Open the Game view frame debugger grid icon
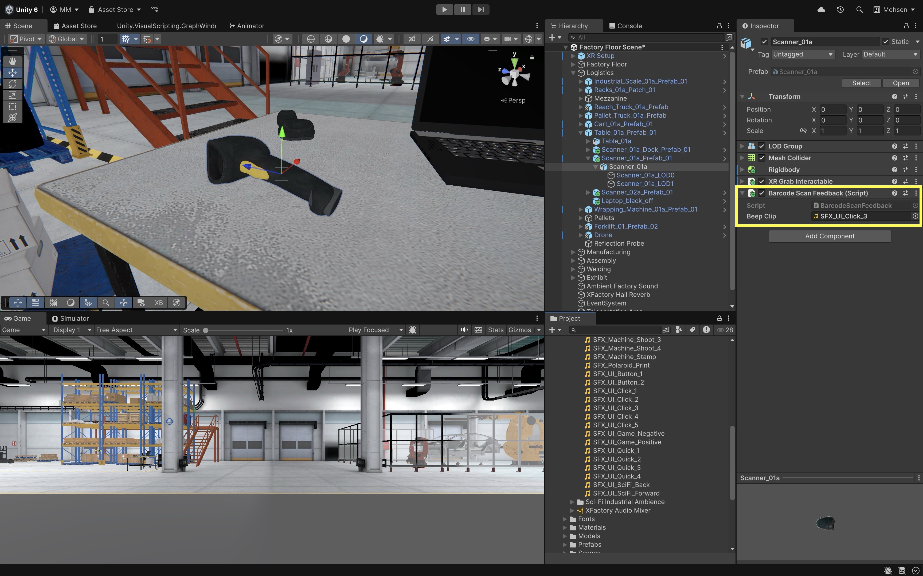Image resolution: width=923 pixels, height=576 pixels. (478, 330)
